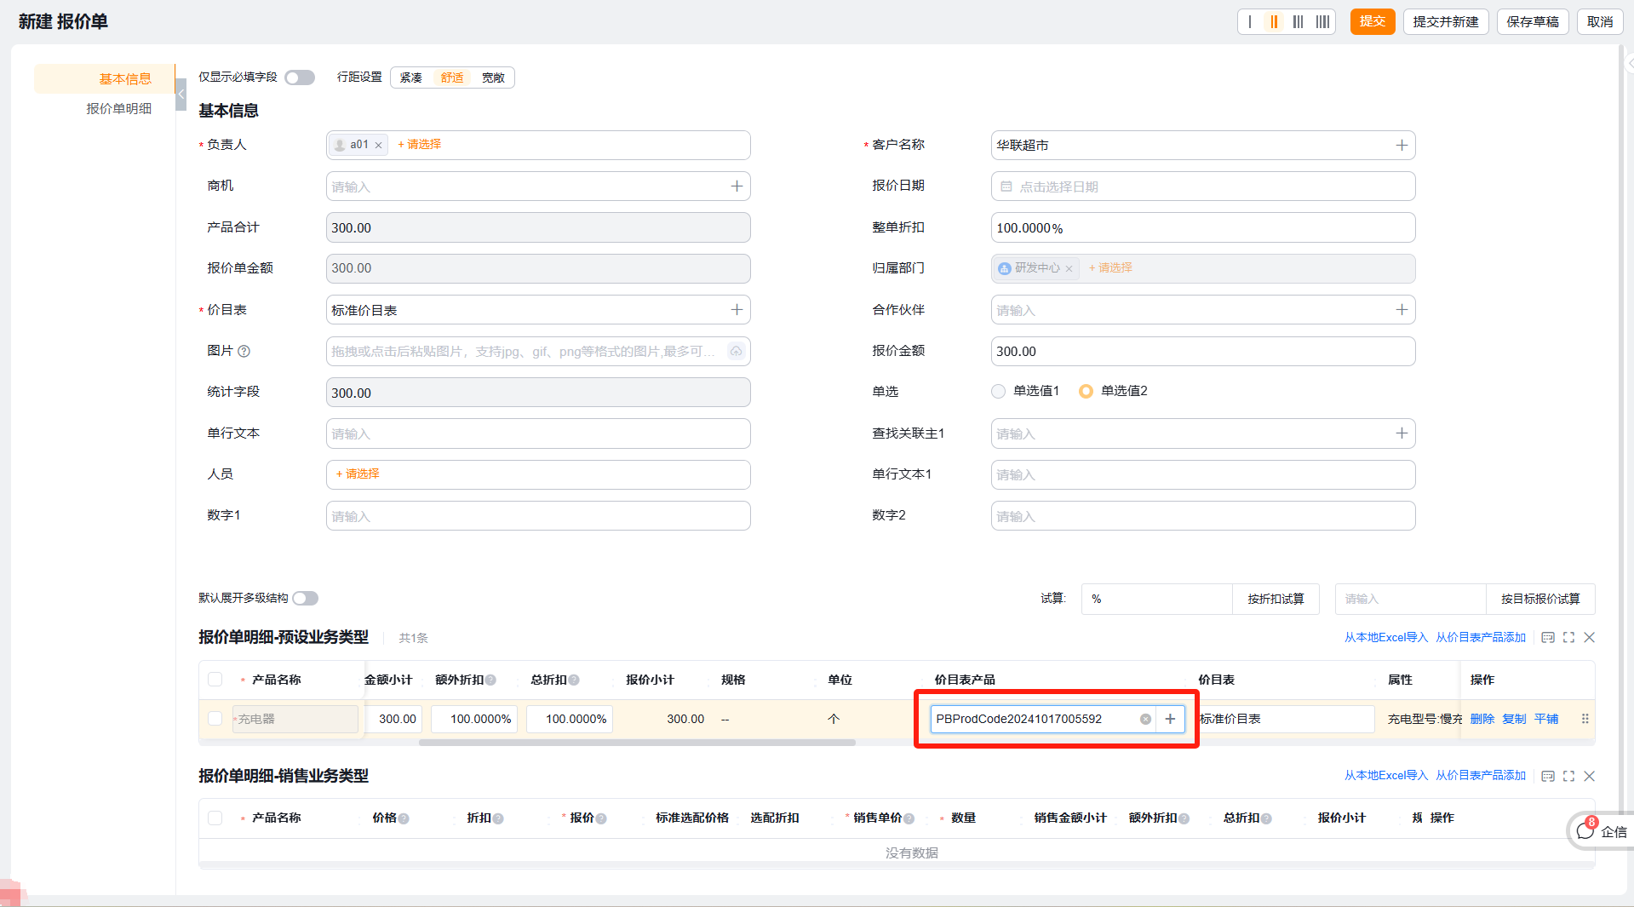Click plus icon beside 价目表产品 input

click(1170, 720)
